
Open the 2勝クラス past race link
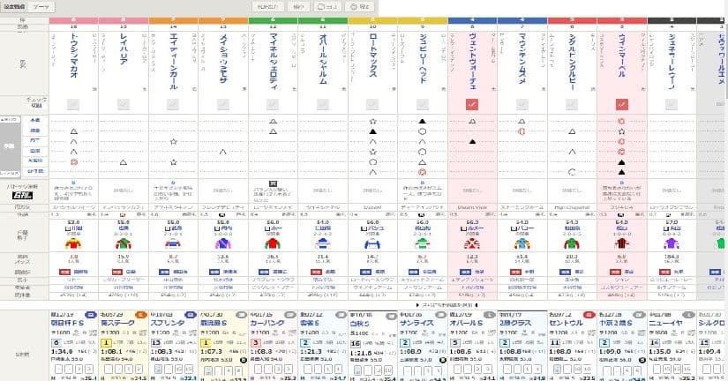point(515,323)
